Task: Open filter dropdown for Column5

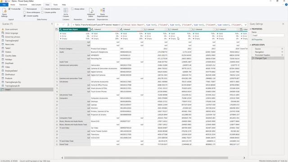Action: pos(190,29)
